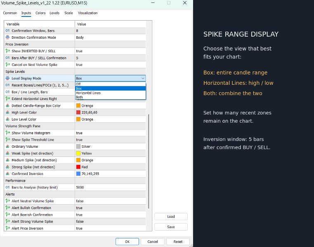314x247 pixels.
Task: Pick the Strong Spike red swatch
Action: (x=78, y=167)
